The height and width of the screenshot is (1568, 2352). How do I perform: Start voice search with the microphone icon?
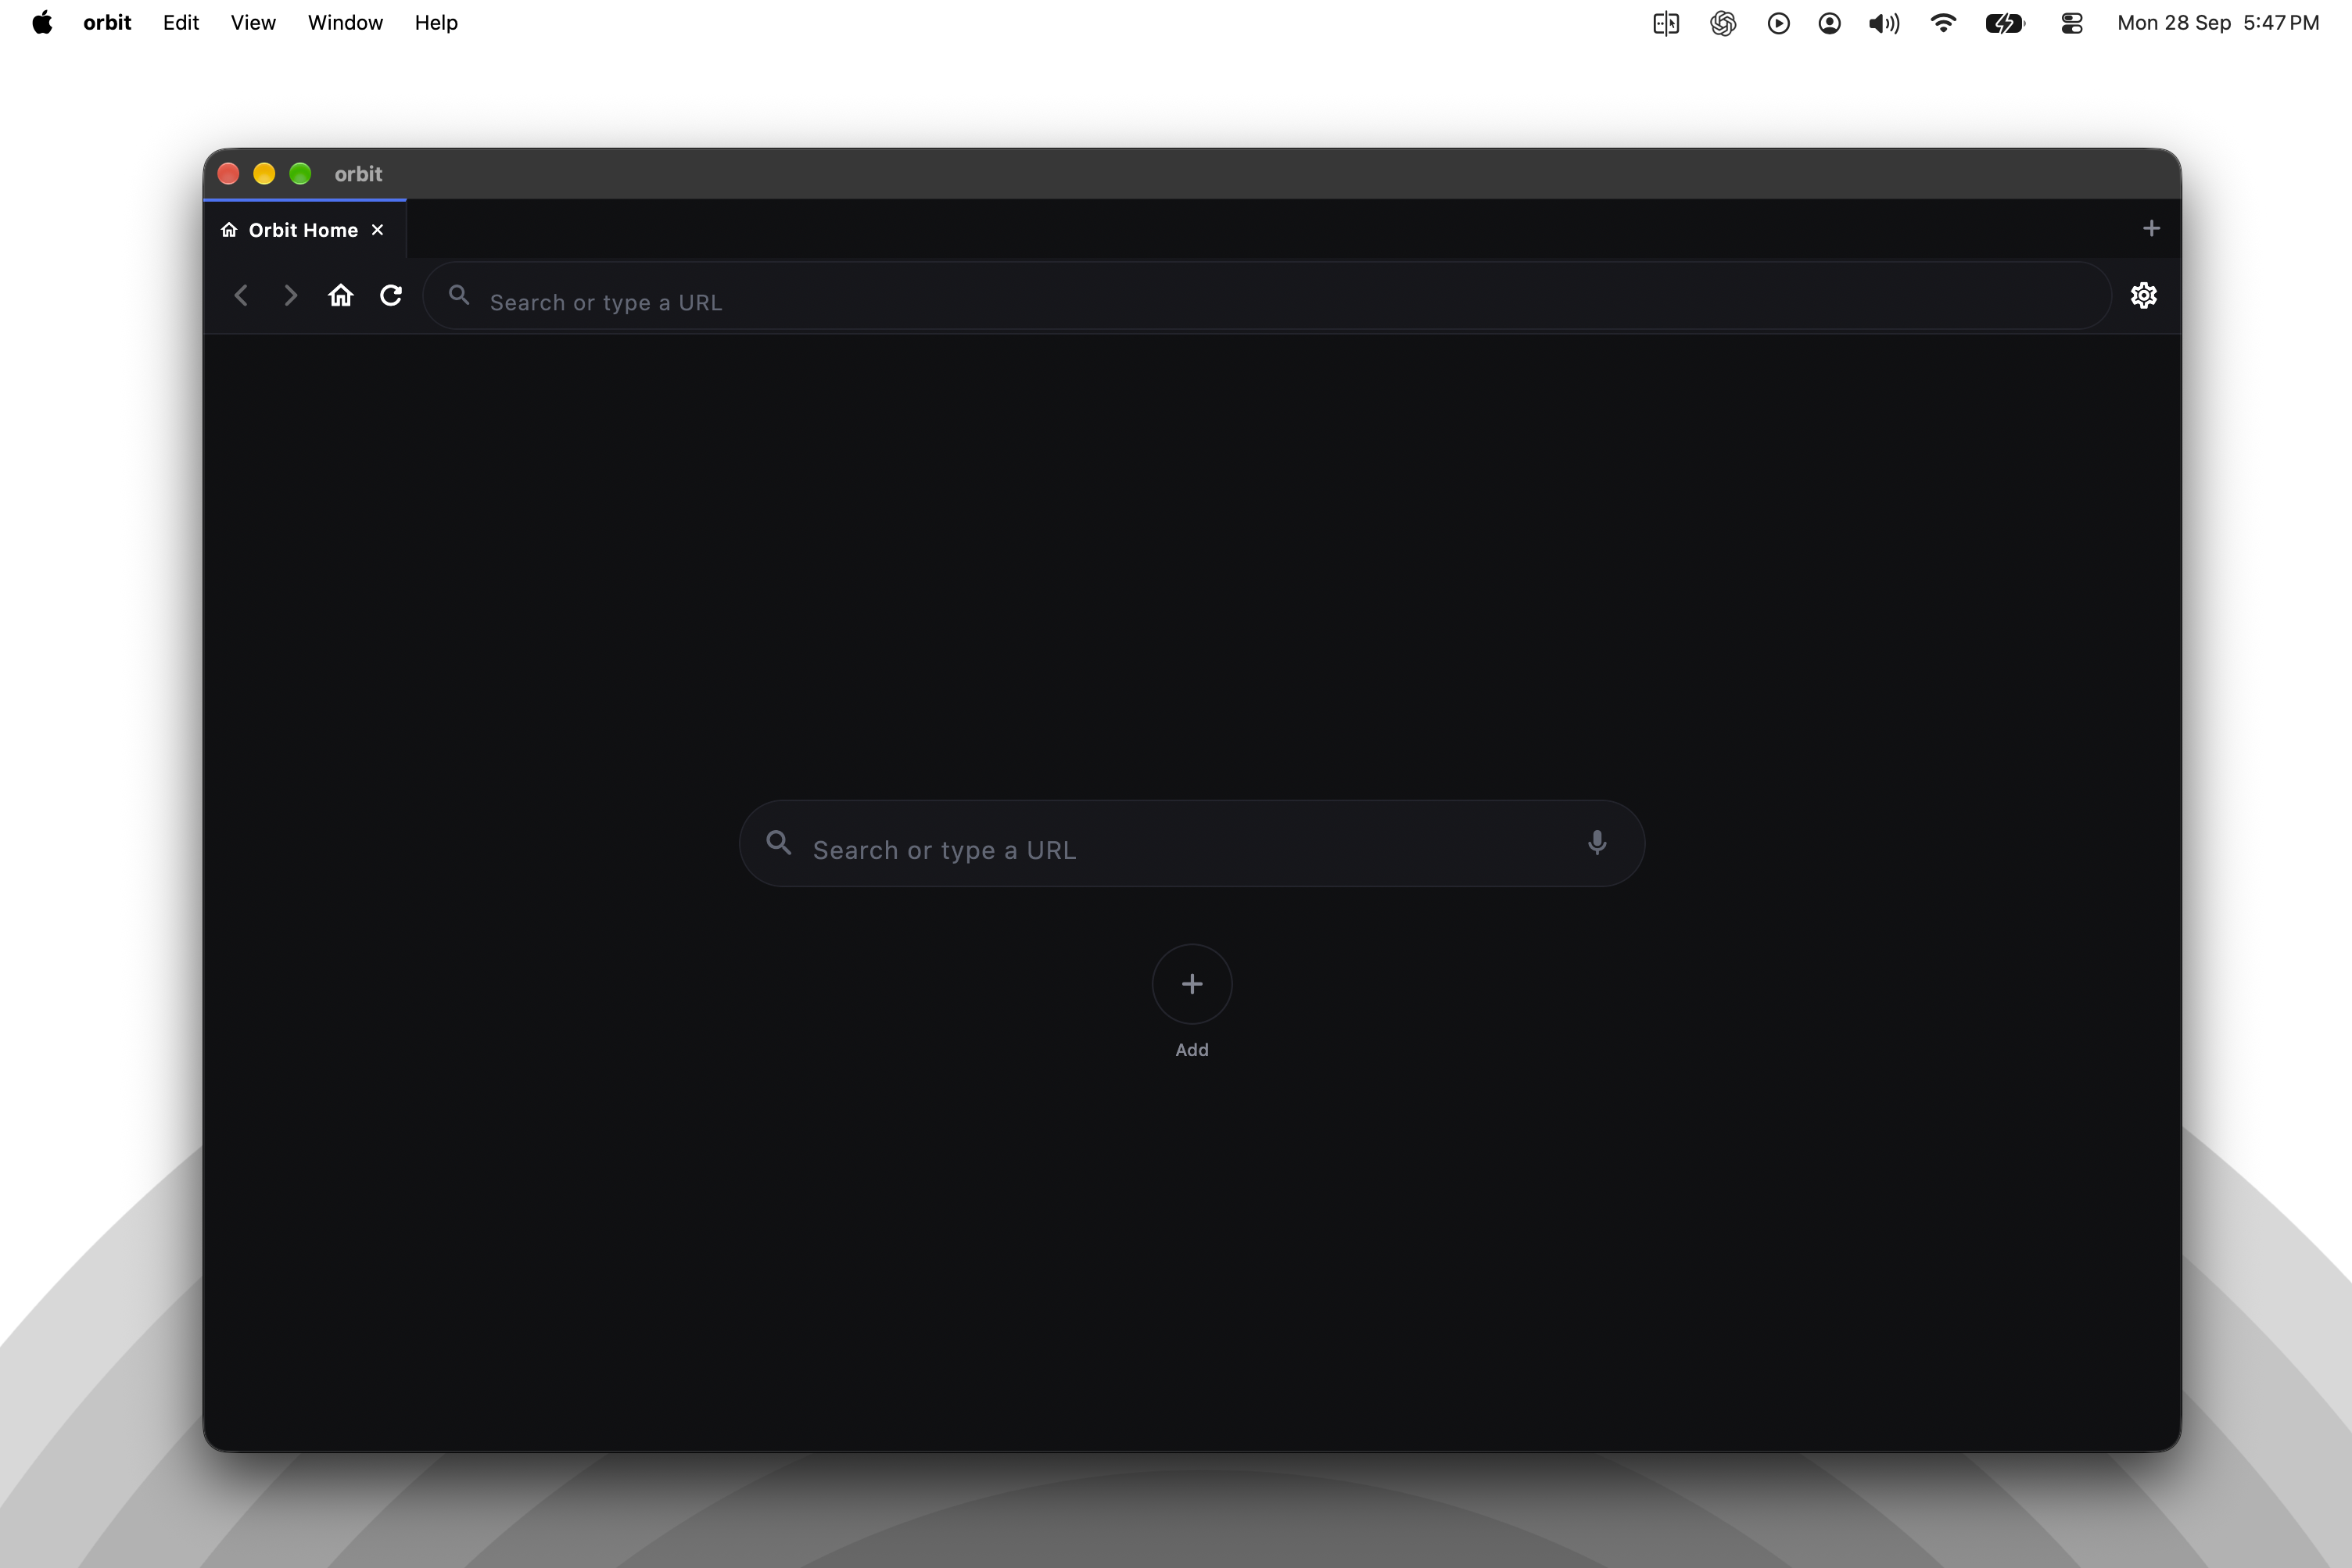pos(1597,843)
